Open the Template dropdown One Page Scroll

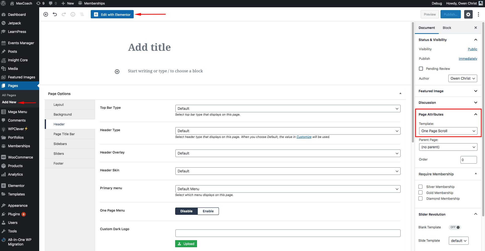448,131
